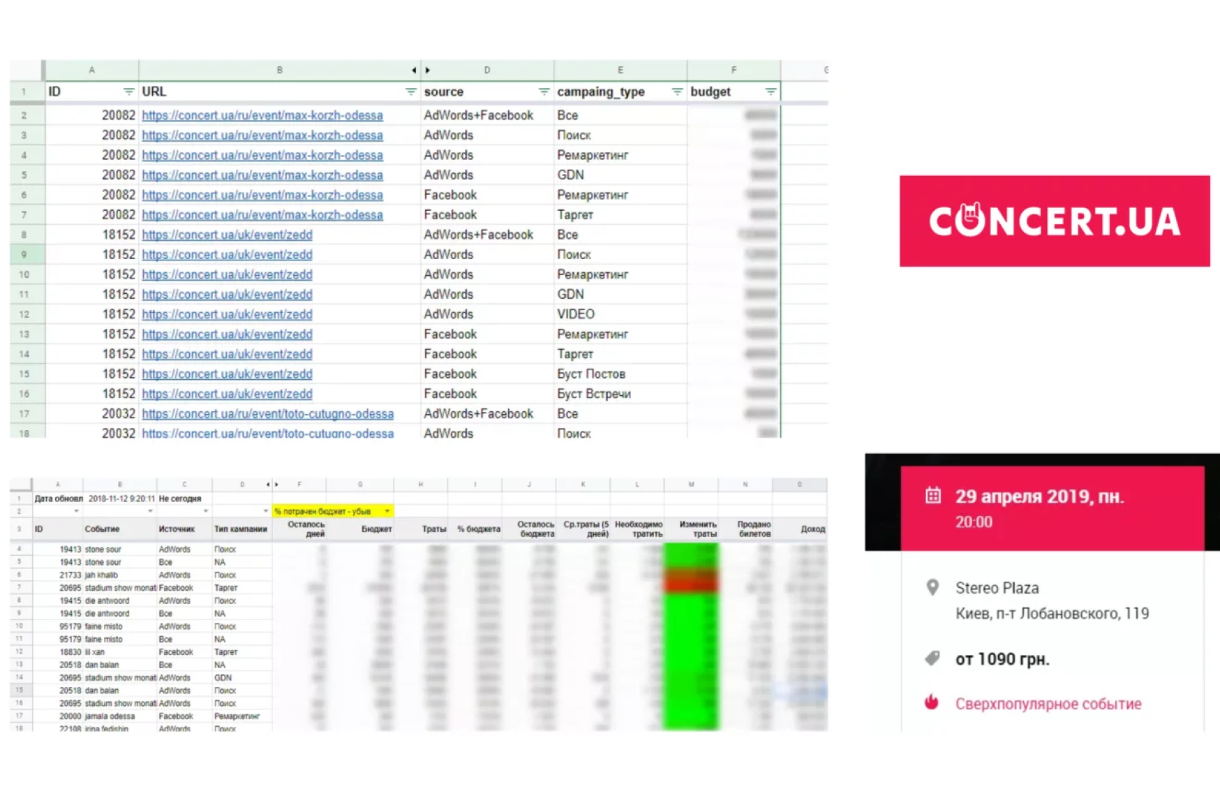Click the 'jah khalib' event cell

[119, 575]
